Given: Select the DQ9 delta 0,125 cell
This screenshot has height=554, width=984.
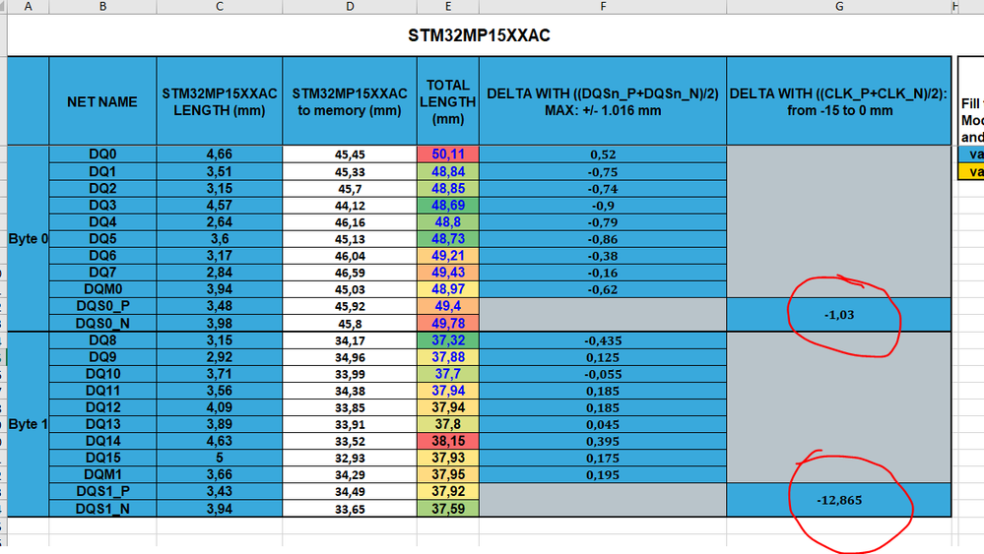Looking at the screenshot, I should [603, 357].
